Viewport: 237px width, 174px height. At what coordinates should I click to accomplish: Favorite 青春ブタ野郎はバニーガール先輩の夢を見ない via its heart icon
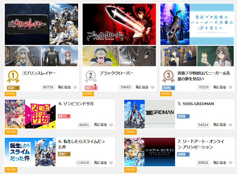[x=230, y=87]
